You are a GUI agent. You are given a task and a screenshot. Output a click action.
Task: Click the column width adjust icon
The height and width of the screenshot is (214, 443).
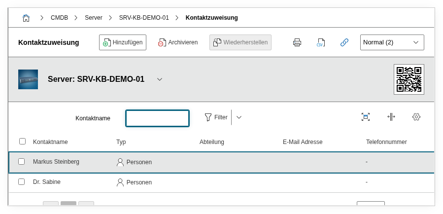391,117
